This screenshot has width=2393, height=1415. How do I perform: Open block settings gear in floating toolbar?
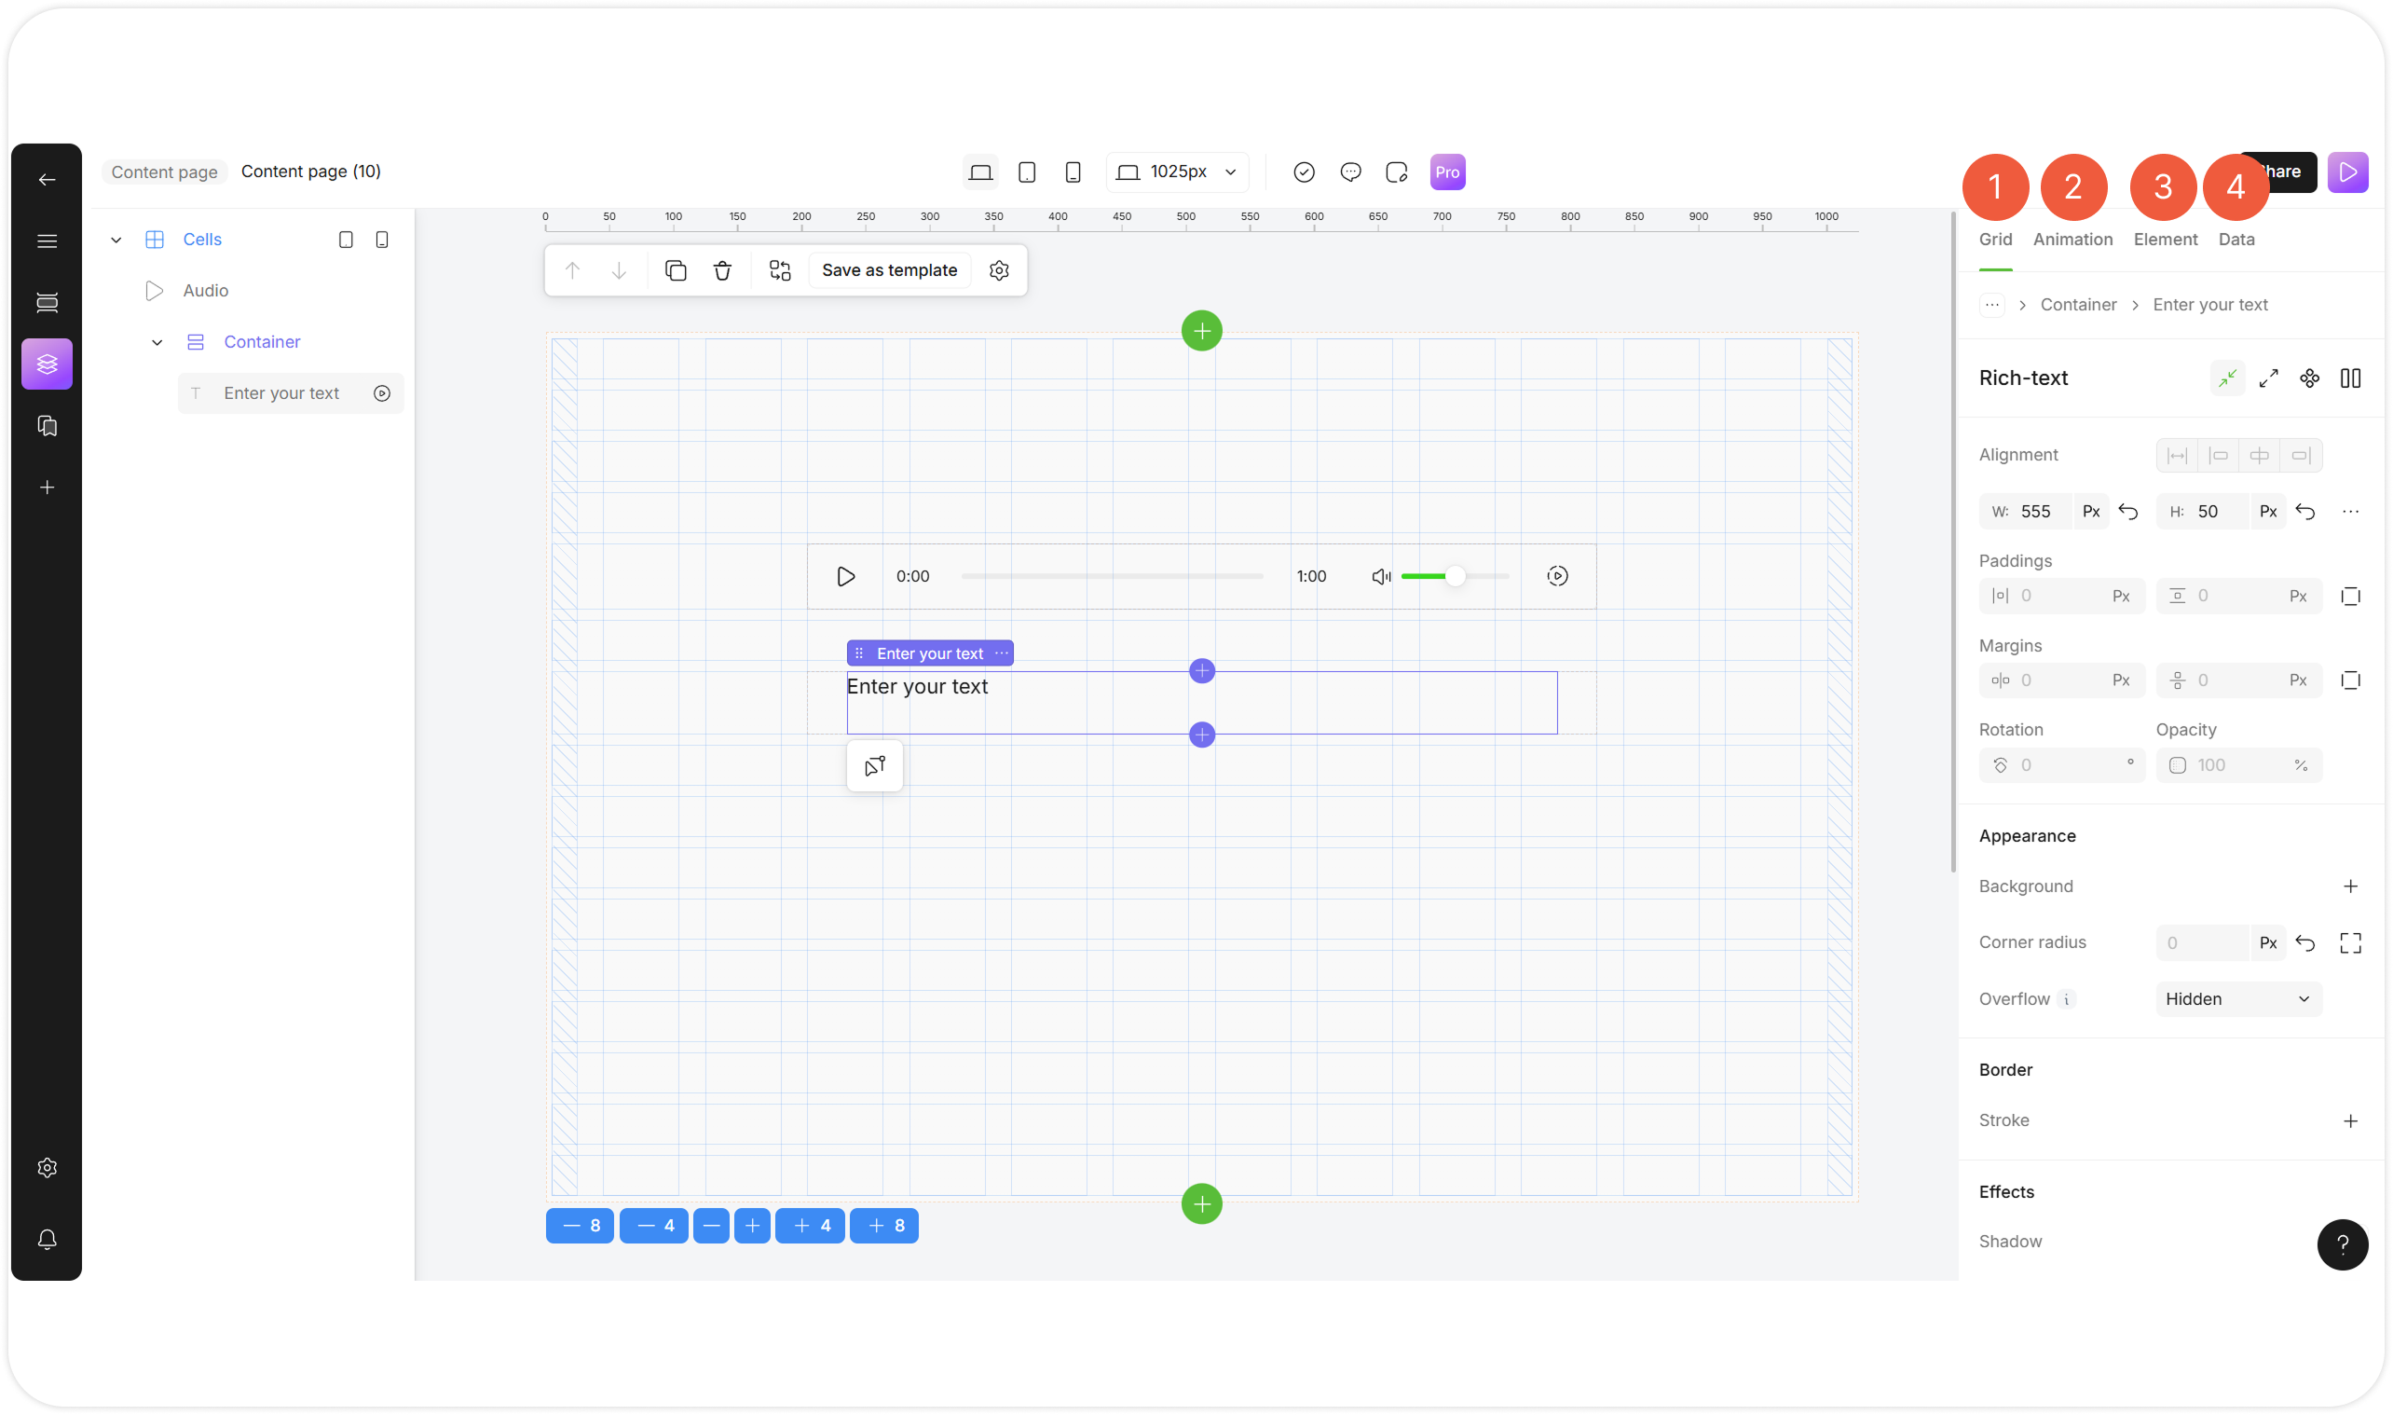point(998,271)
